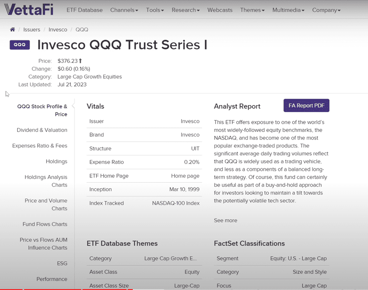368x290 pixels.
Task: Click the Invesco breadcrumb link
Action: click(57, 30)
